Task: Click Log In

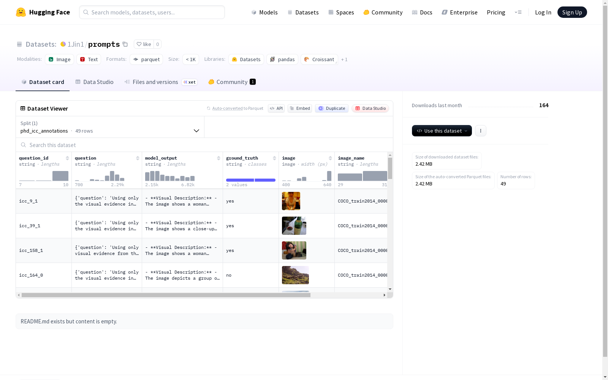Action: [x=543, y=12]
